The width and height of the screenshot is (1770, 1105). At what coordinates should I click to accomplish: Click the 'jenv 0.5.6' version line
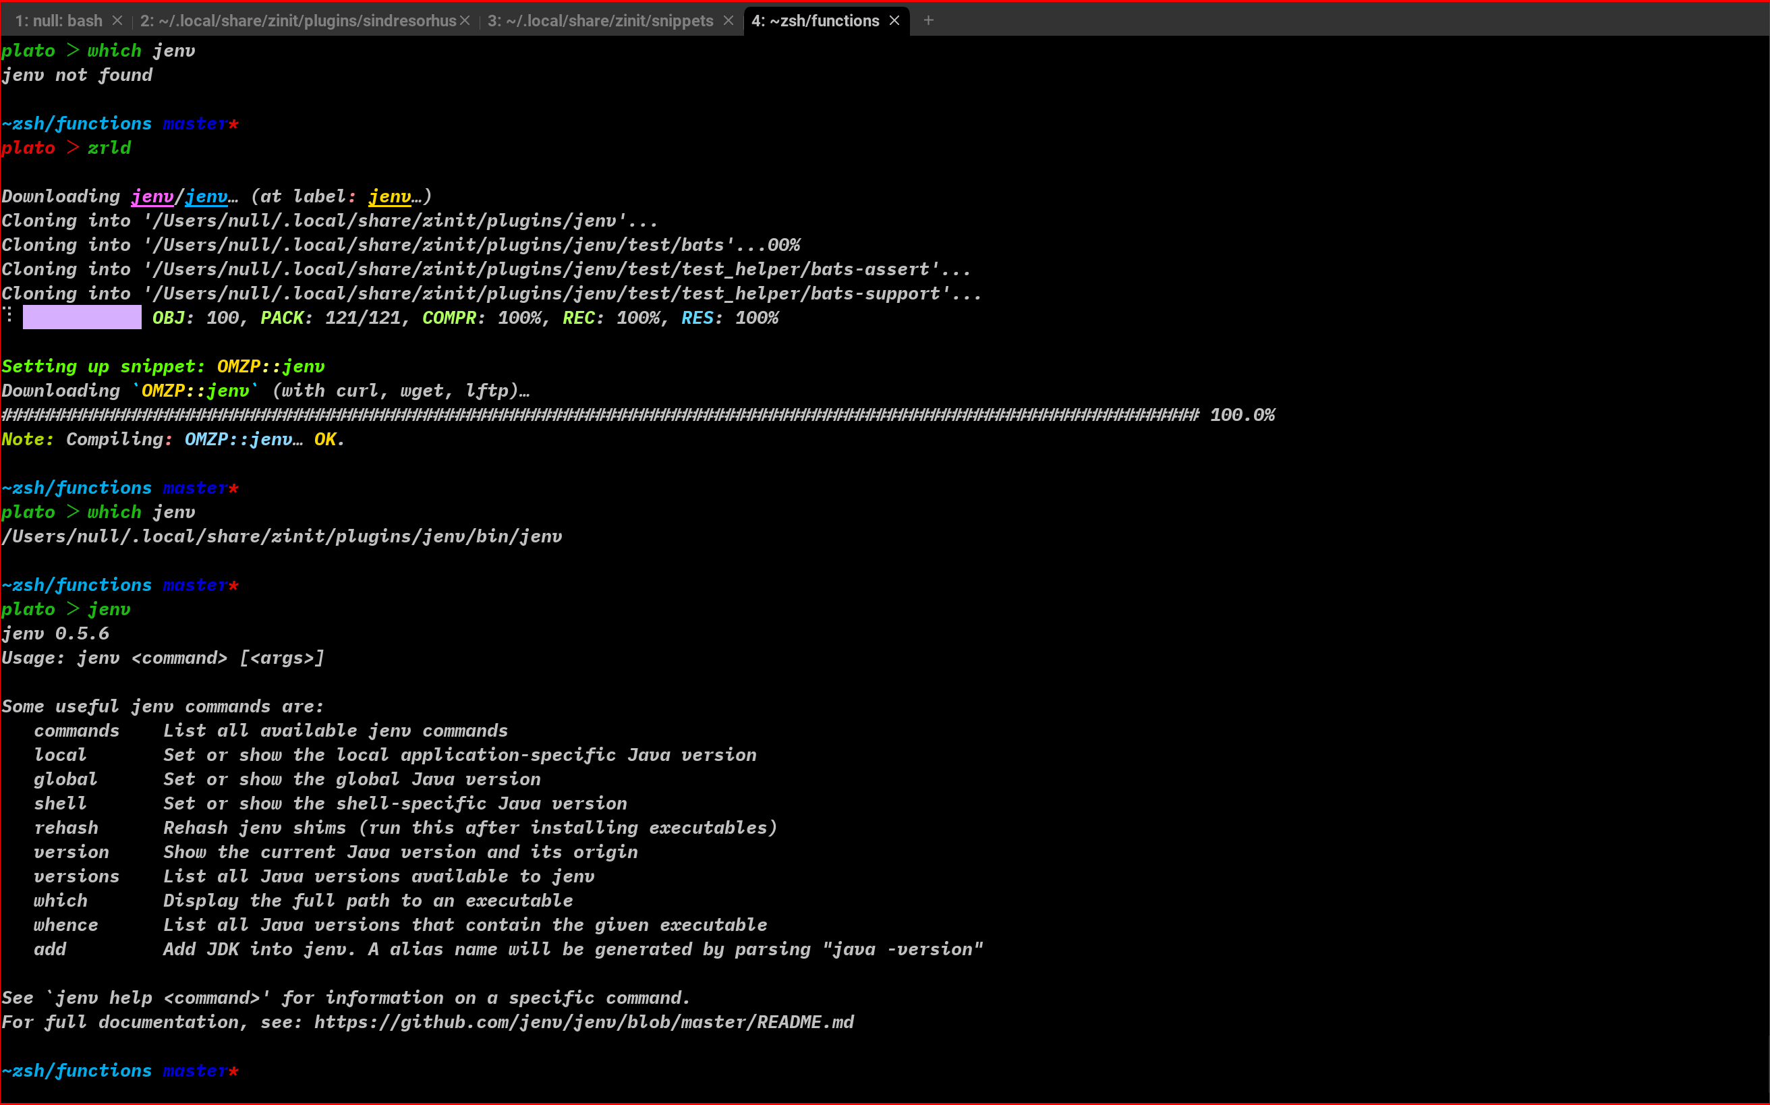pyautogui.click(x=55, y=633)
